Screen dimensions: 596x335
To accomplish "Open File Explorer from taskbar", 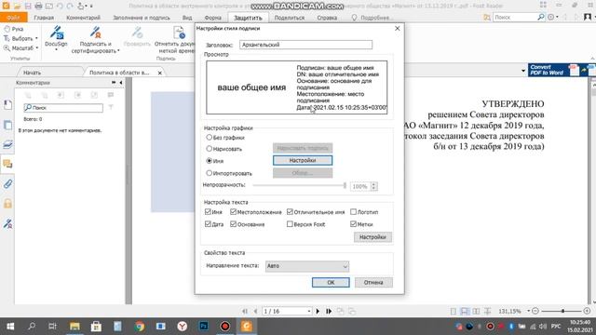I will [x=74, y=327].
